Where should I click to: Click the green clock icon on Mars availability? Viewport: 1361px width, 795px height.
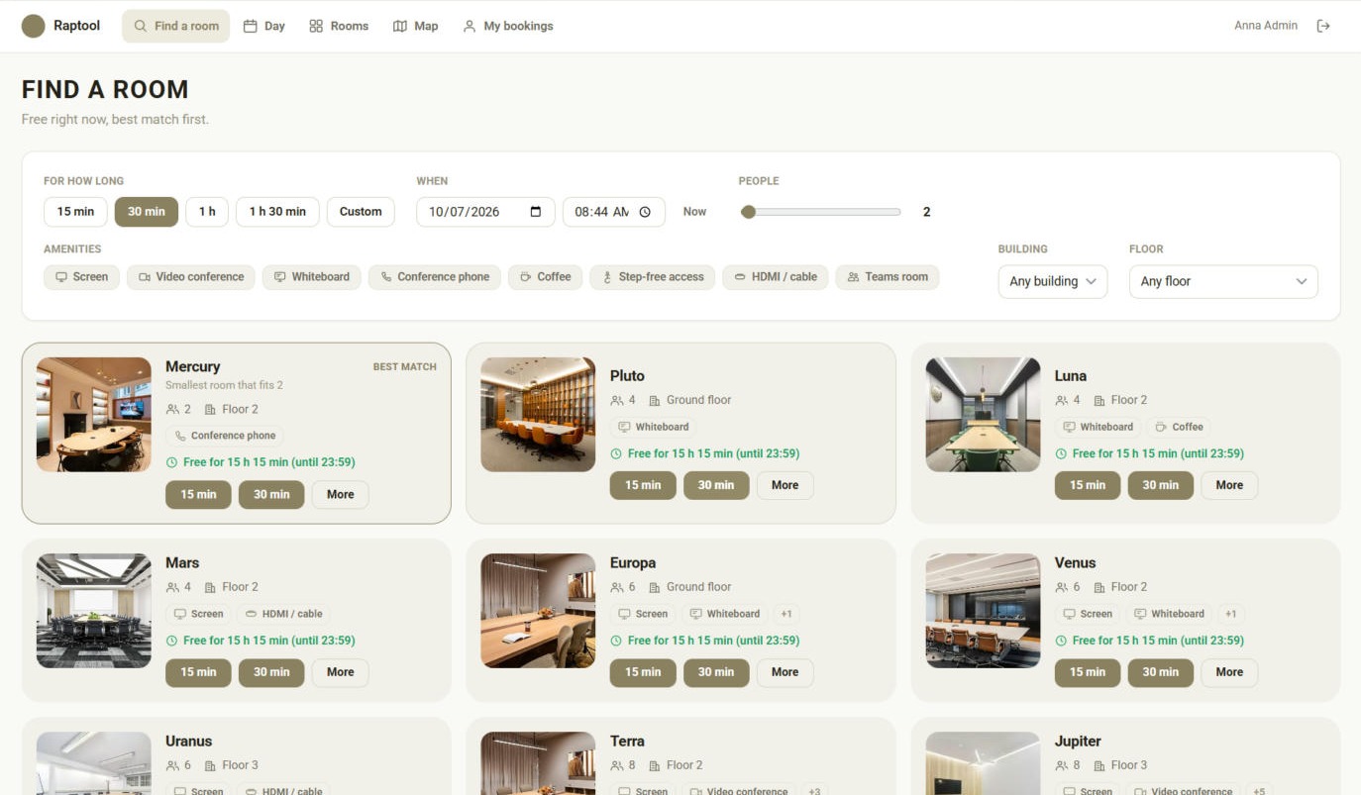[x=171, y=641]
